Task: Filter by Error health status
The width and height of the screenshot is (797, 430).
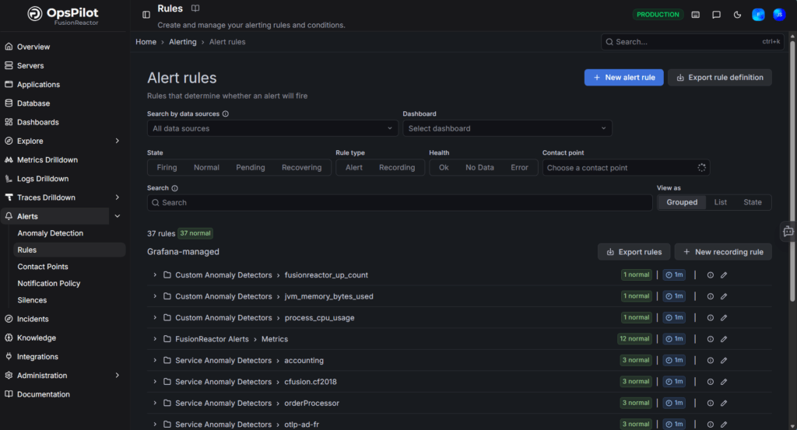Action: pyautogui.click(x=519, y=168)
